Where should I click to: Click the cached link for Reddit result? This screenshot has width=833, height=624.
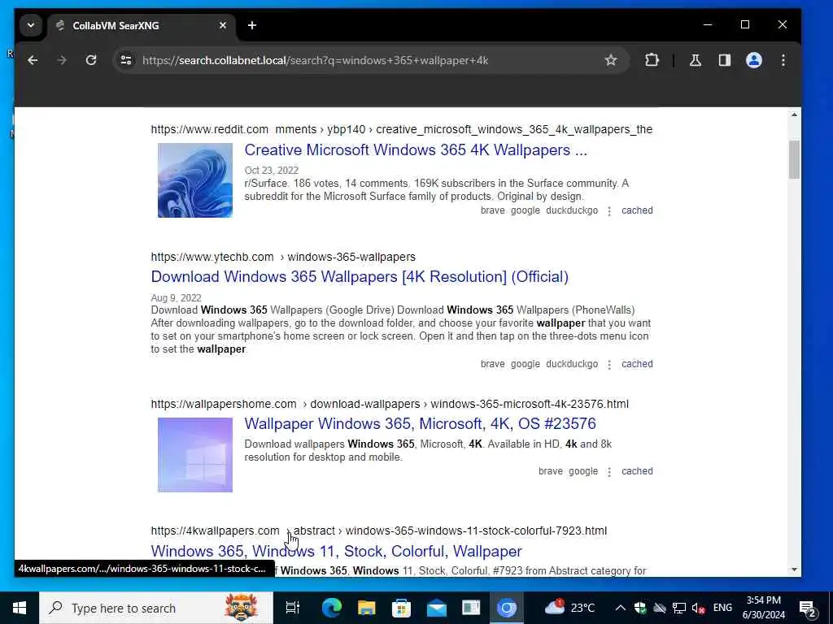637,210
